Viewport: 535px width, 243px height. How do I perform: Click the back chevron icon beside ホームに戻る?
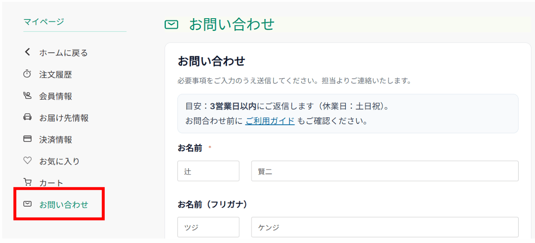coord(28,52)
